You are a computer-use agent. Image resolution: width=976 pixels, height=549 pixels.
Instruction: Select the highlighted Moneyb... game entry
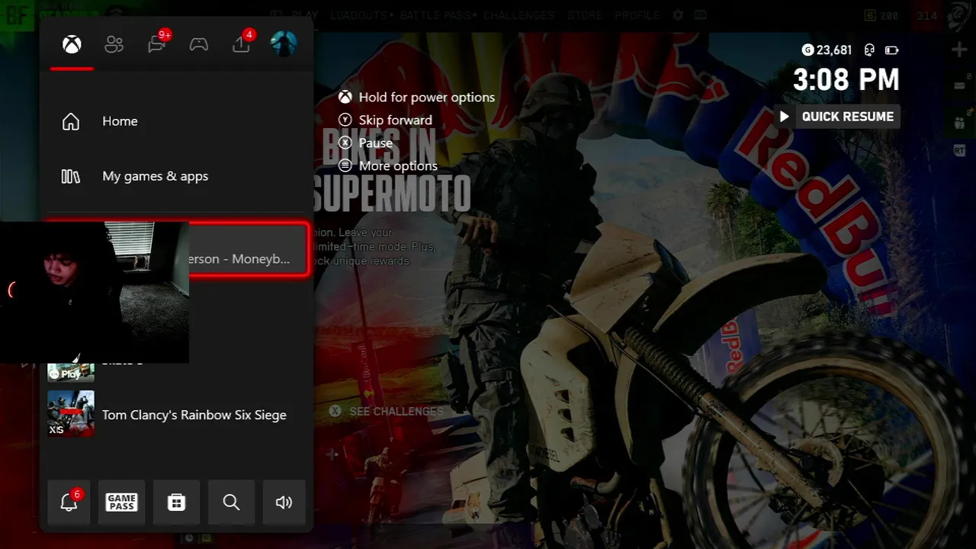point(249,249)
